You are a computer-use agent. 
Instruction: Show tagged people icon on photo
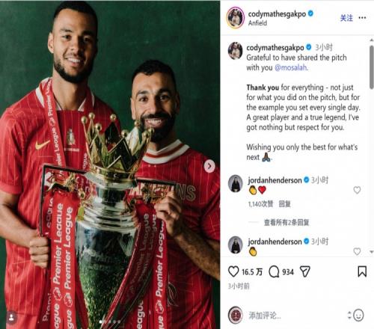click(11, 318)
